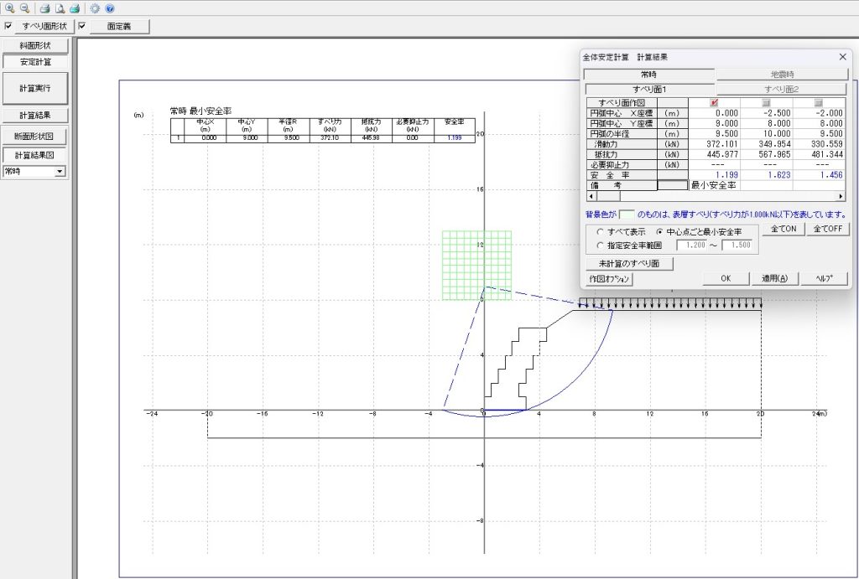Toggle the すべり面形状 checkbox
The height and width of the screenshot is (579, 859).
(x=8, y=27)
